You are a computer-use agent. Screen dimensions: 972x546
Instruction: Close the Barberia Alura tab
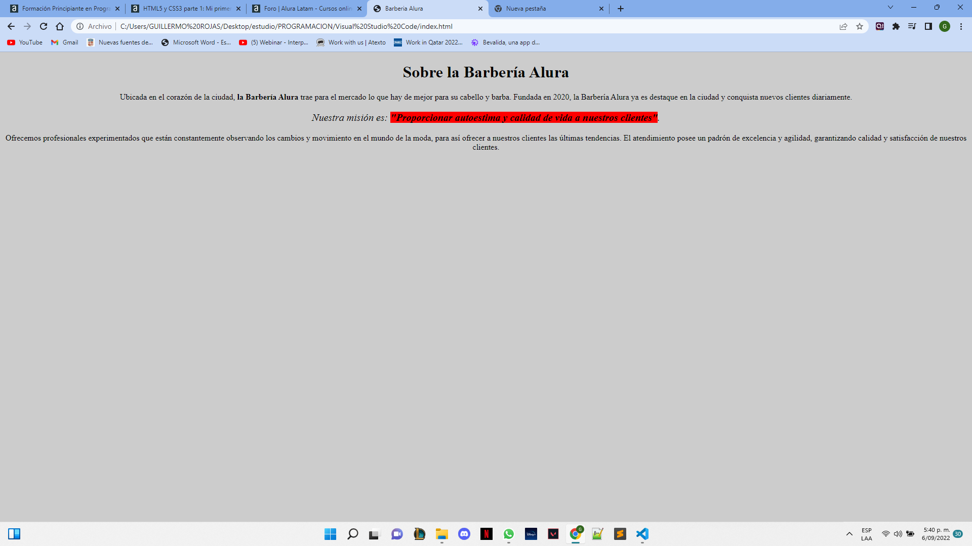click(480, 9)
